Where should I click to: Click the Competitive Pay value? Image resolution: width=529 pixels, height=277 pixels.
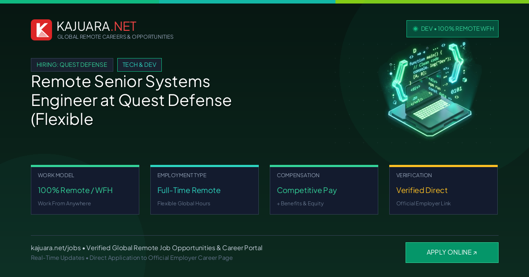point(307,190)
